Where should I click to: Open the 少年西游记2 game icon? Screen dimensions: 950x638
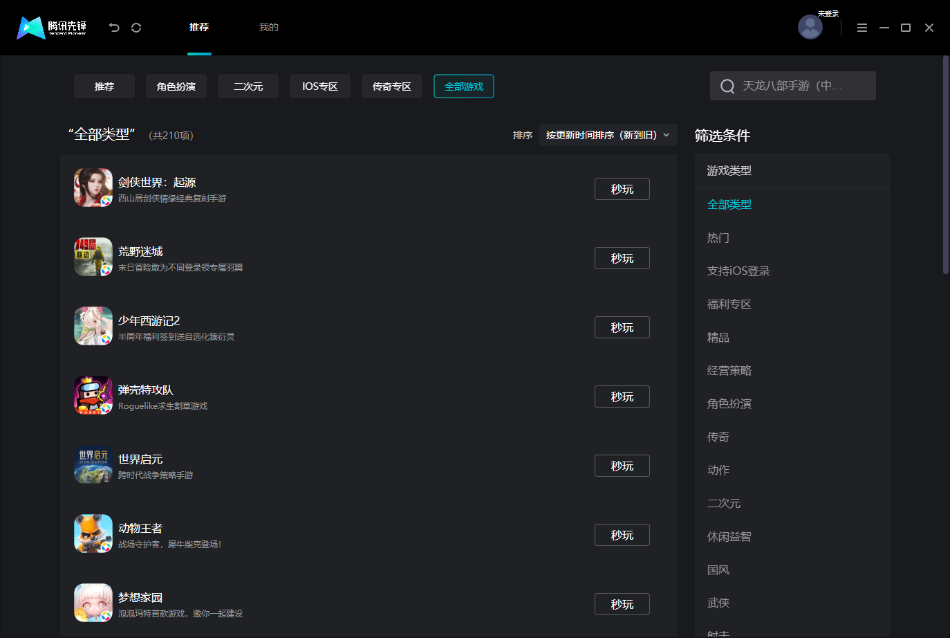tap(93, 326)
